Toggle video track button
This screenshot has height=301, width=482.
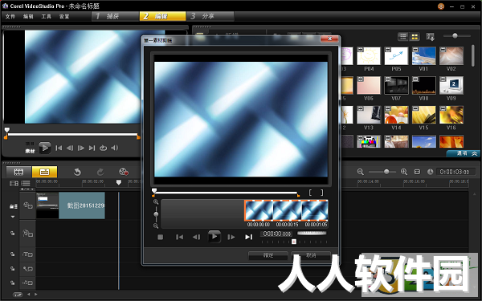(x=28, y=205)
